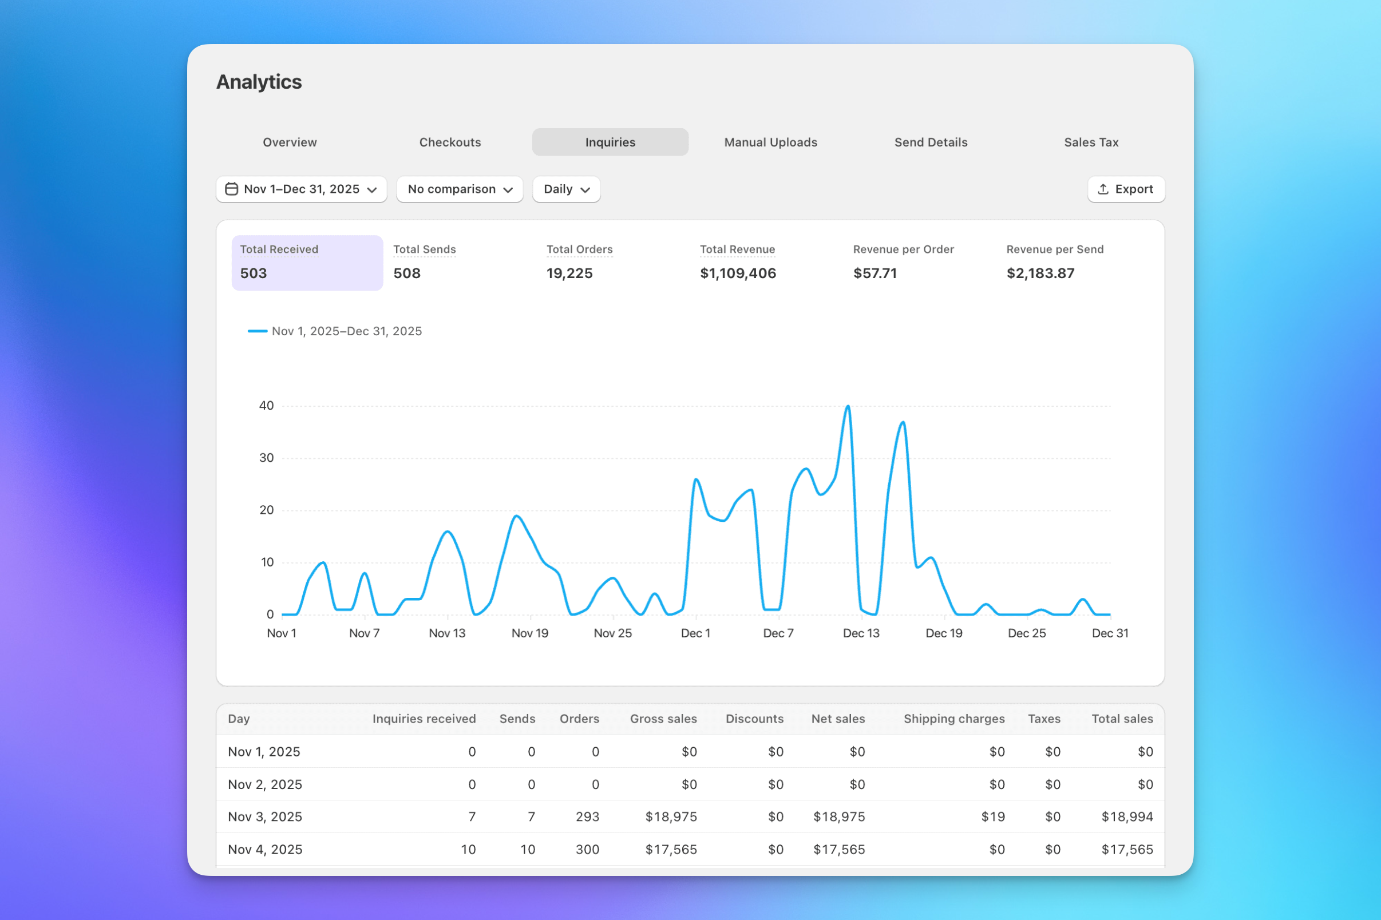Toggle the Nov 1–Dec 31 chart legend series
The width and height of the screenshot is (1381, 920).
point(335,331)
